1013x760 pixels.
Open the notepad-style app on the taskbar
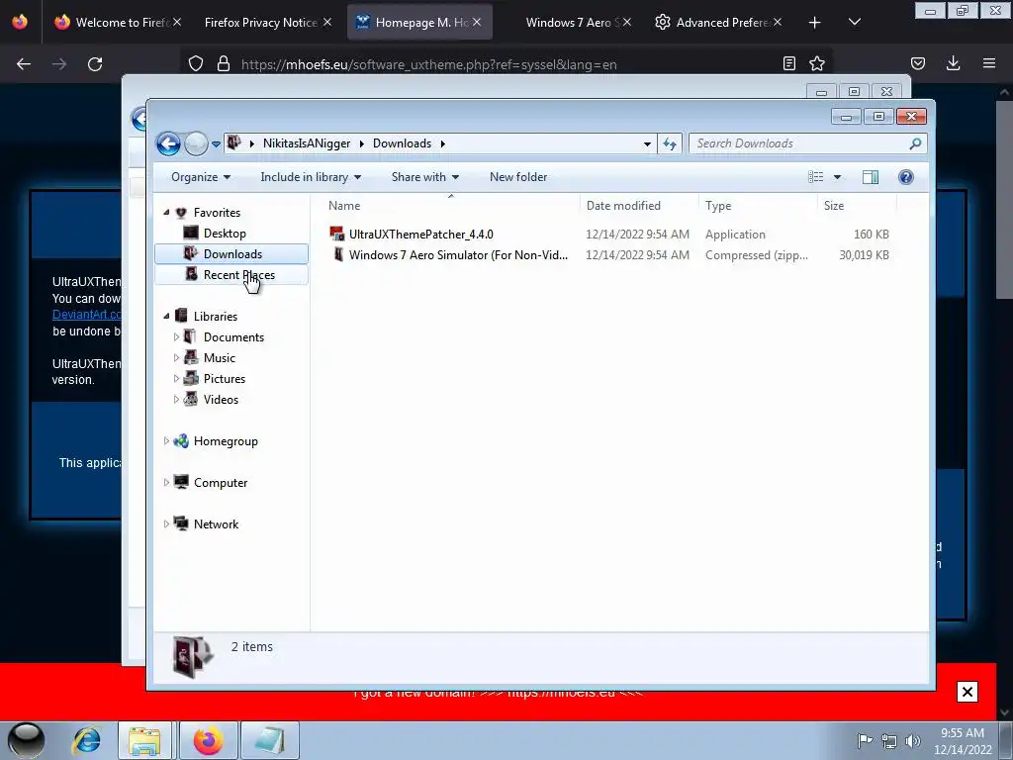coord(269,740)
